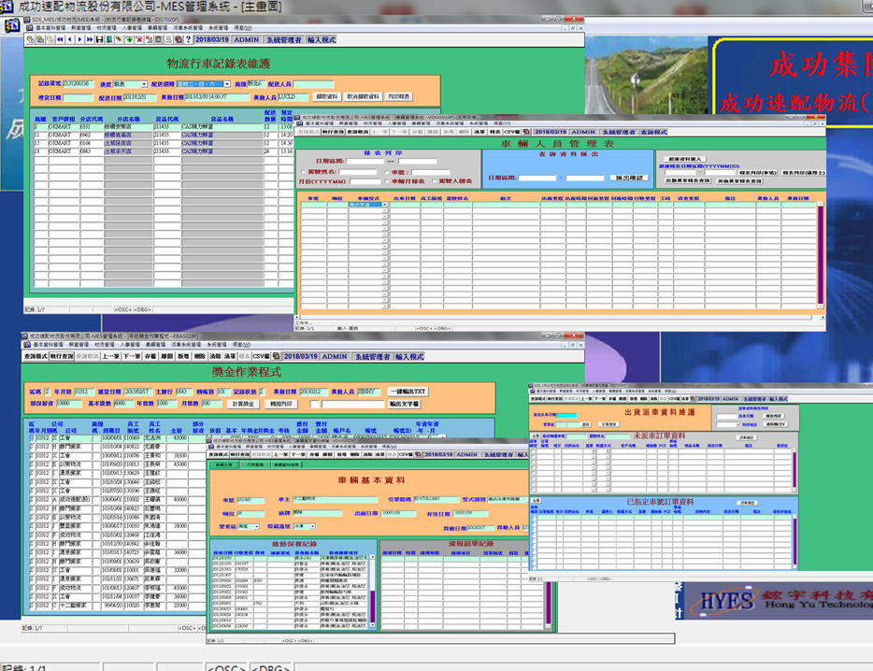Click the question-mark help icon
This screenshot has height=671, width=873.
188,39
